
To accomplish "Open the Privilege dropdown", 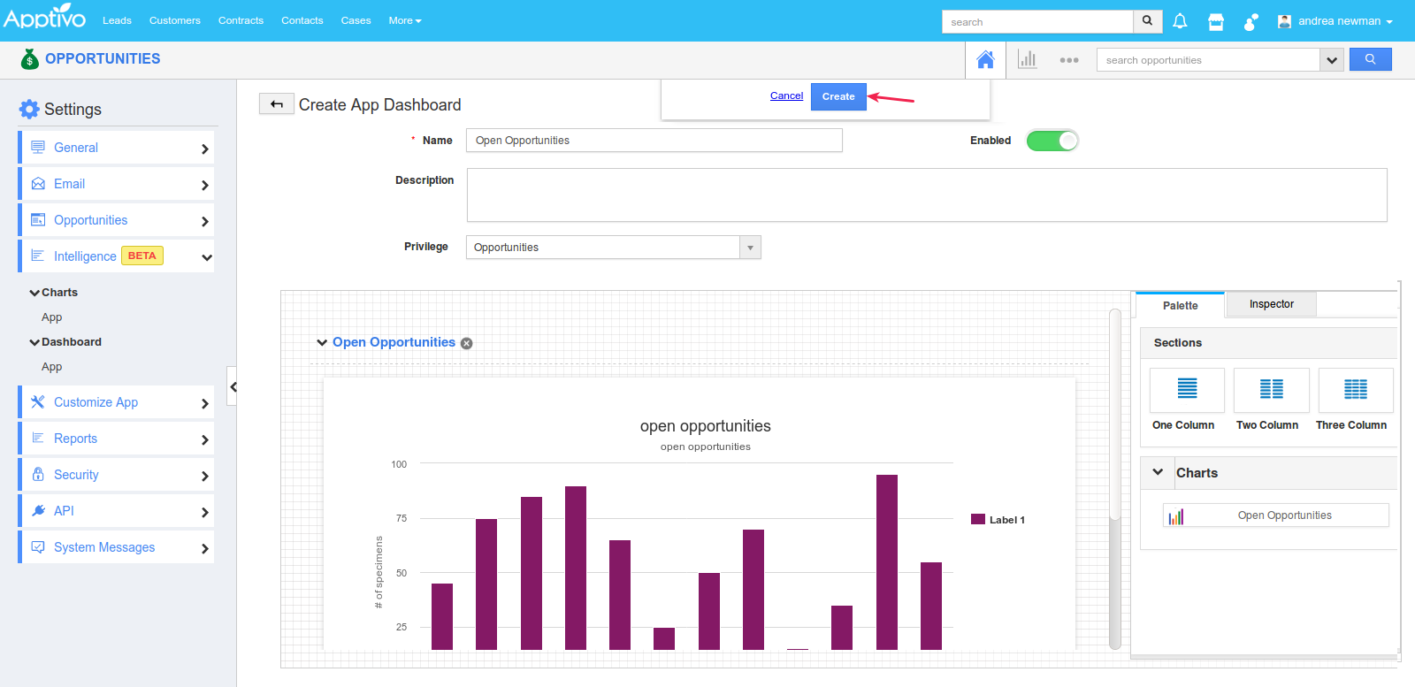I will 750,248.
